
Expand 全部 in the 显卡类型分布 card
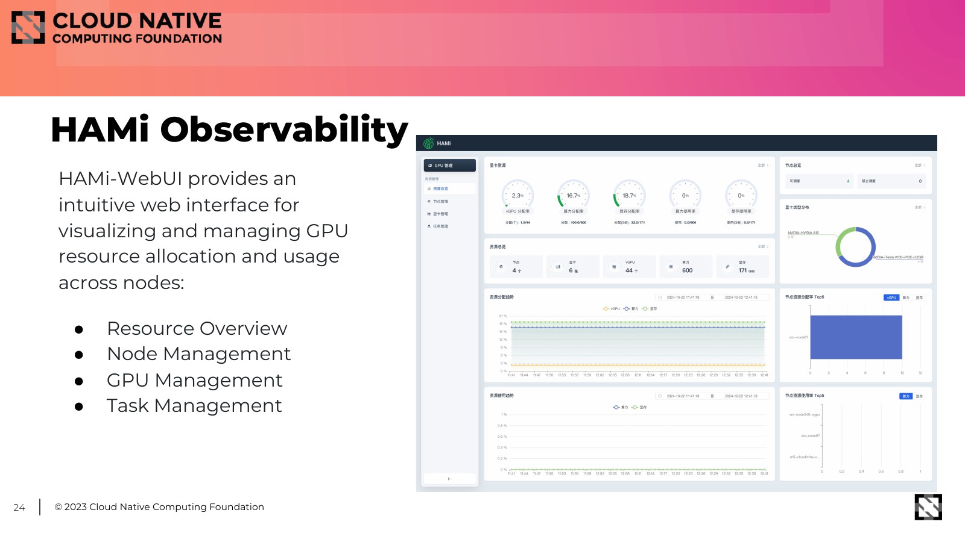tap(920, 207)
